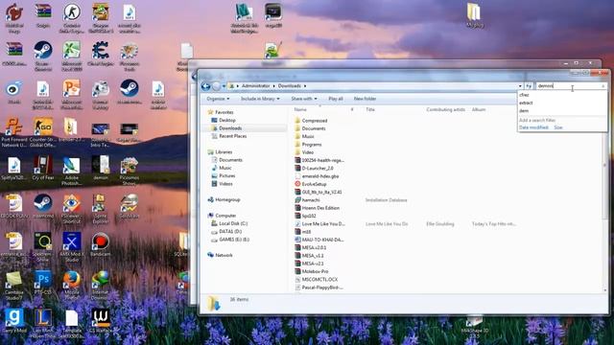Select DATA1 (D:) drive

(x=230, y=232)
